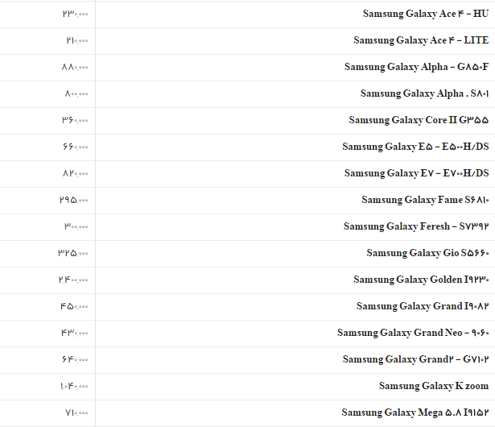Click the price of Galaxy Grand Neo – 9060
Viewport: 495px width, 427px height.
[75, 333]
